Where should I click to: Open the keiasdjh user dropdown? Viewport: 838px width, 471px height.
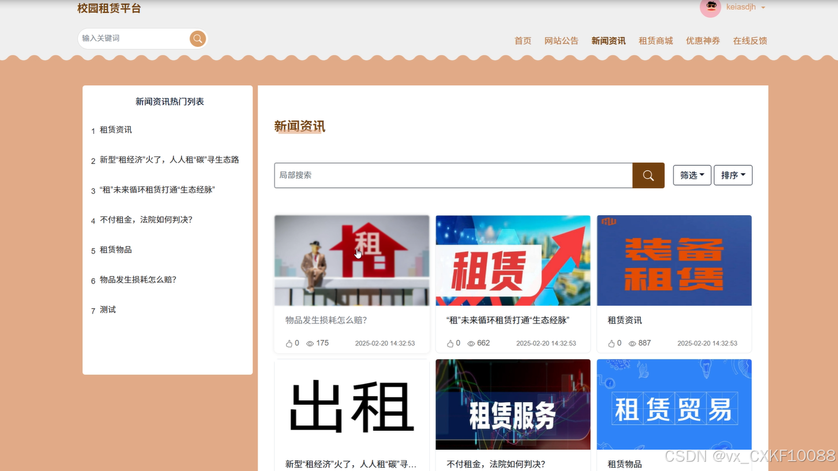(x=746, y=7)
